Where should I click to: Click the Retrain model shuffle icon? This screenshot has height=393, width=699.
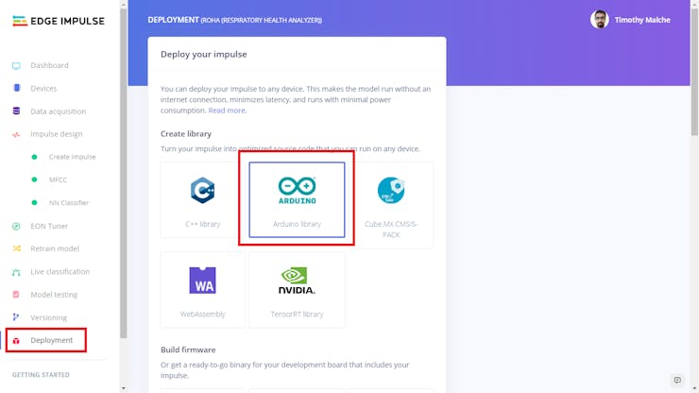point(16,248)
